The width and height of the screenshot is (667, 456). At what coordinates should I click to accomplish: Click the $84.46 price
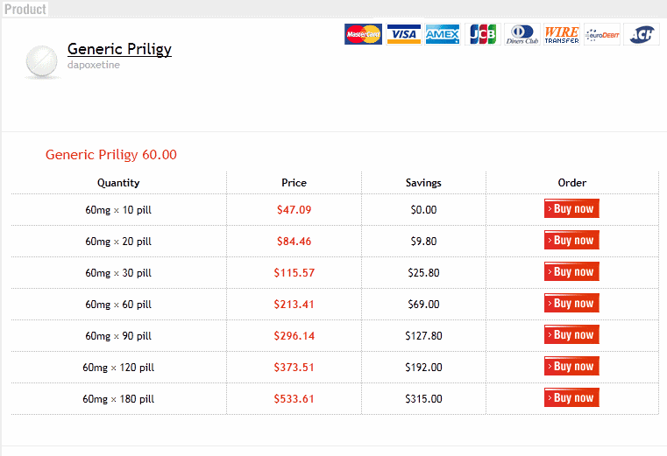pyautogui.click(x=294, y=242)
